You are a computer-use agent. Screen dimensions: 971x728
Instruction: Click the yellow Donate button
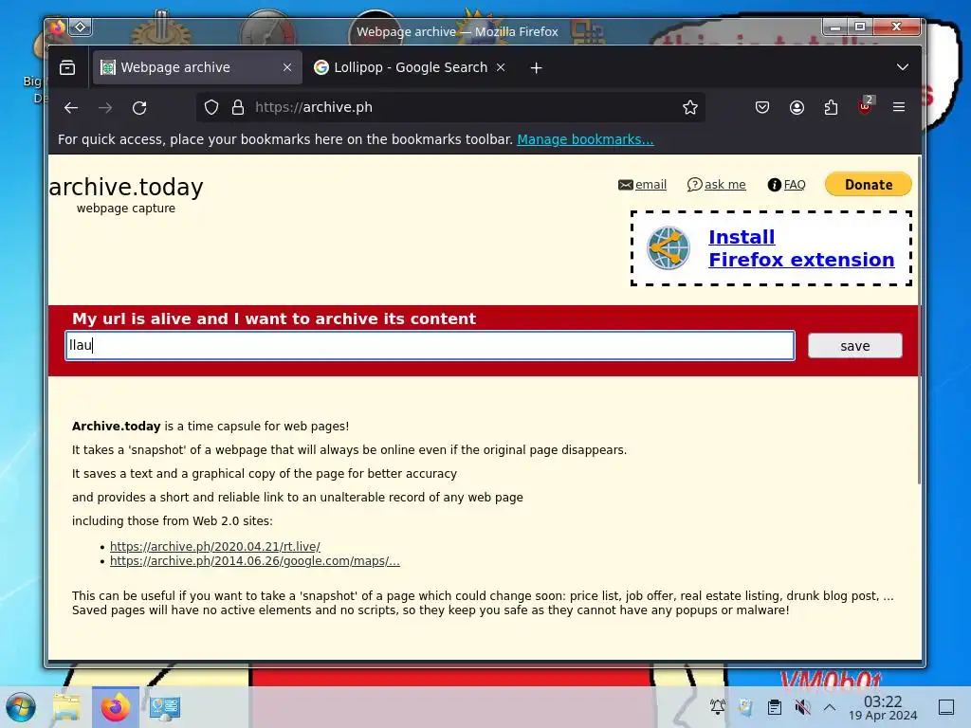[x=869, y=185]
